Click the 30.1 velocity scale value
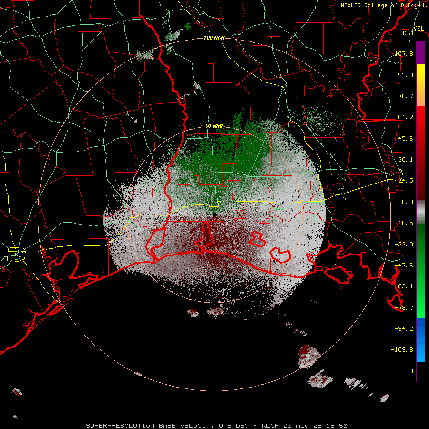 pyautogui.click(x=406, y=160)
